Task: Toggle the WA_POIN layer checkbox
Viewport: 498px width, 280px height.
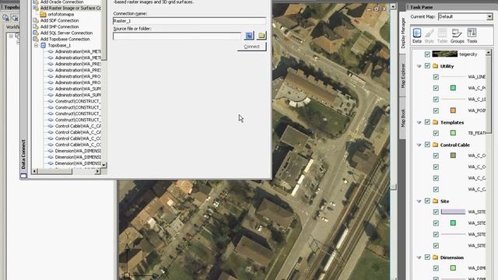Action: point(436,110)
